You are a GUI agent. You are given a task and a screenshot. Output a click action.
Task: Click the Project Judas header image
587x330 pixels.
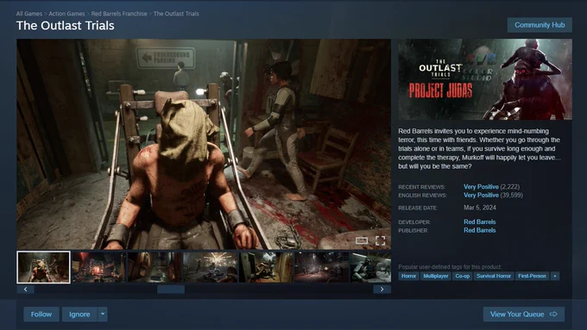tap(485, 79)
